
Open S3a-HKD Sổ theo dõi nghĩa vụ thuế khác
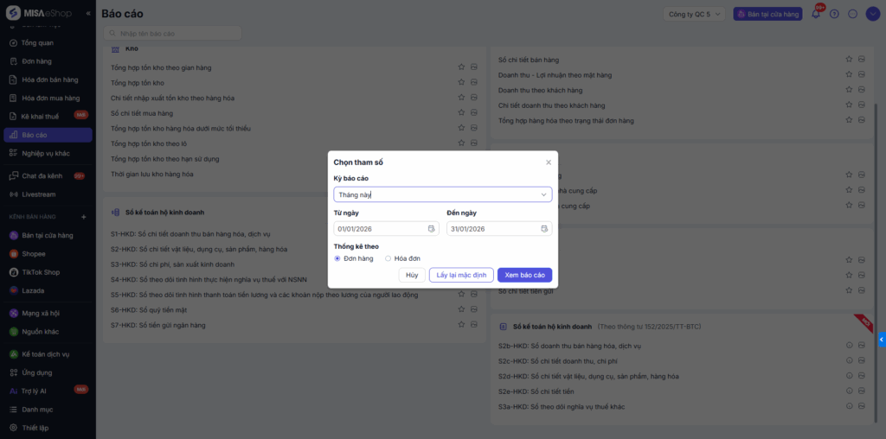pyautogui.click(x=562, y=406)
